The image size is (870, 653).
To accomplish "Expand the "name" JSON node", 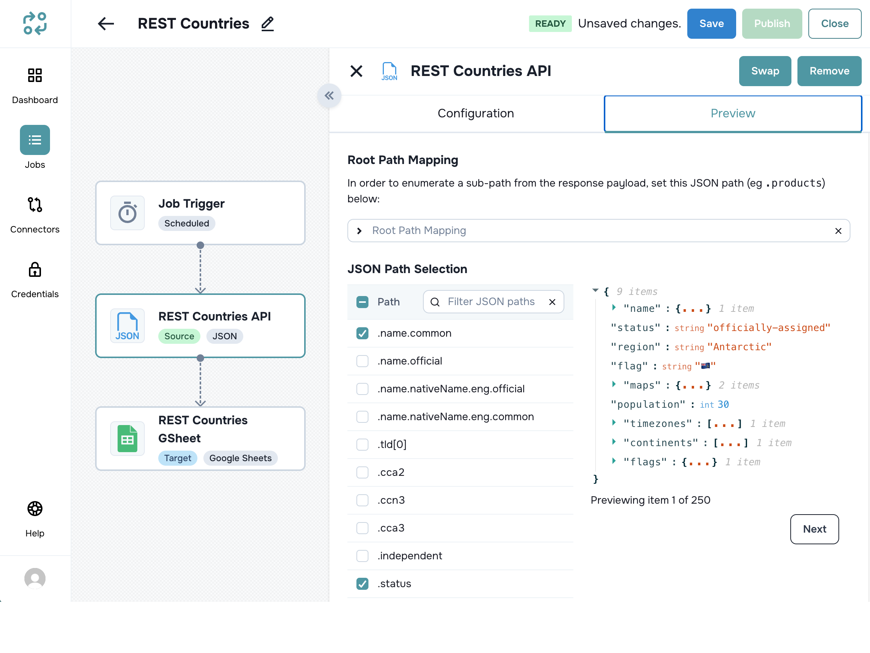I will point(614,307).
